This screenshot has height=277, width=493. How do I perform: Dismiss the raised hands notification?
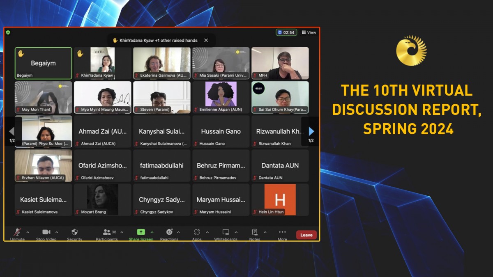(206, 41)
